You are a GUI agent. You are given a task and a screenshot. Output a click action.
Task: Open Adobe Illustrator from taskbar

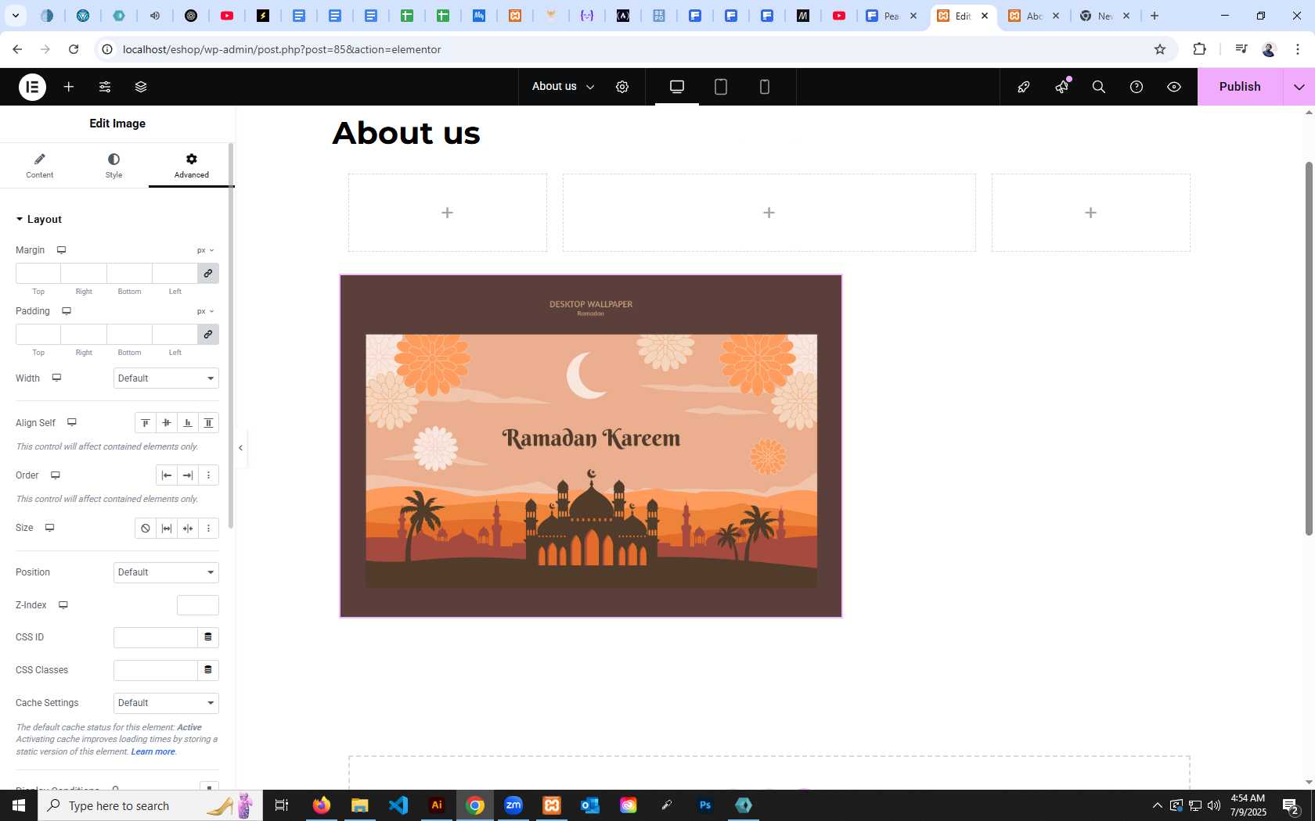coord(437,805)
